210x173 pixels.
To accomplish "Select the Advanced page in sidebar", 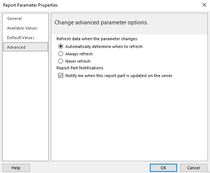I will point(25,47).
